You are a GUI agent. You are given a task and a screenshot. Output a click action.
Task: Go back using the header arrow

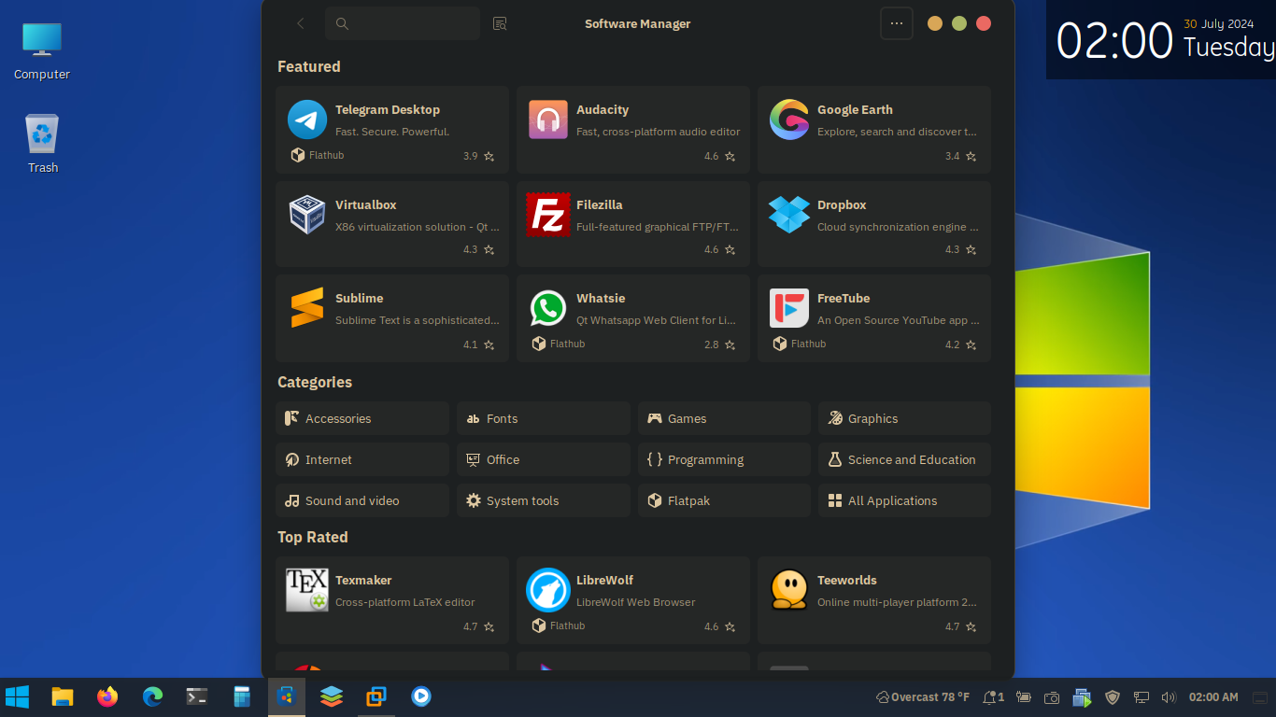301,23
